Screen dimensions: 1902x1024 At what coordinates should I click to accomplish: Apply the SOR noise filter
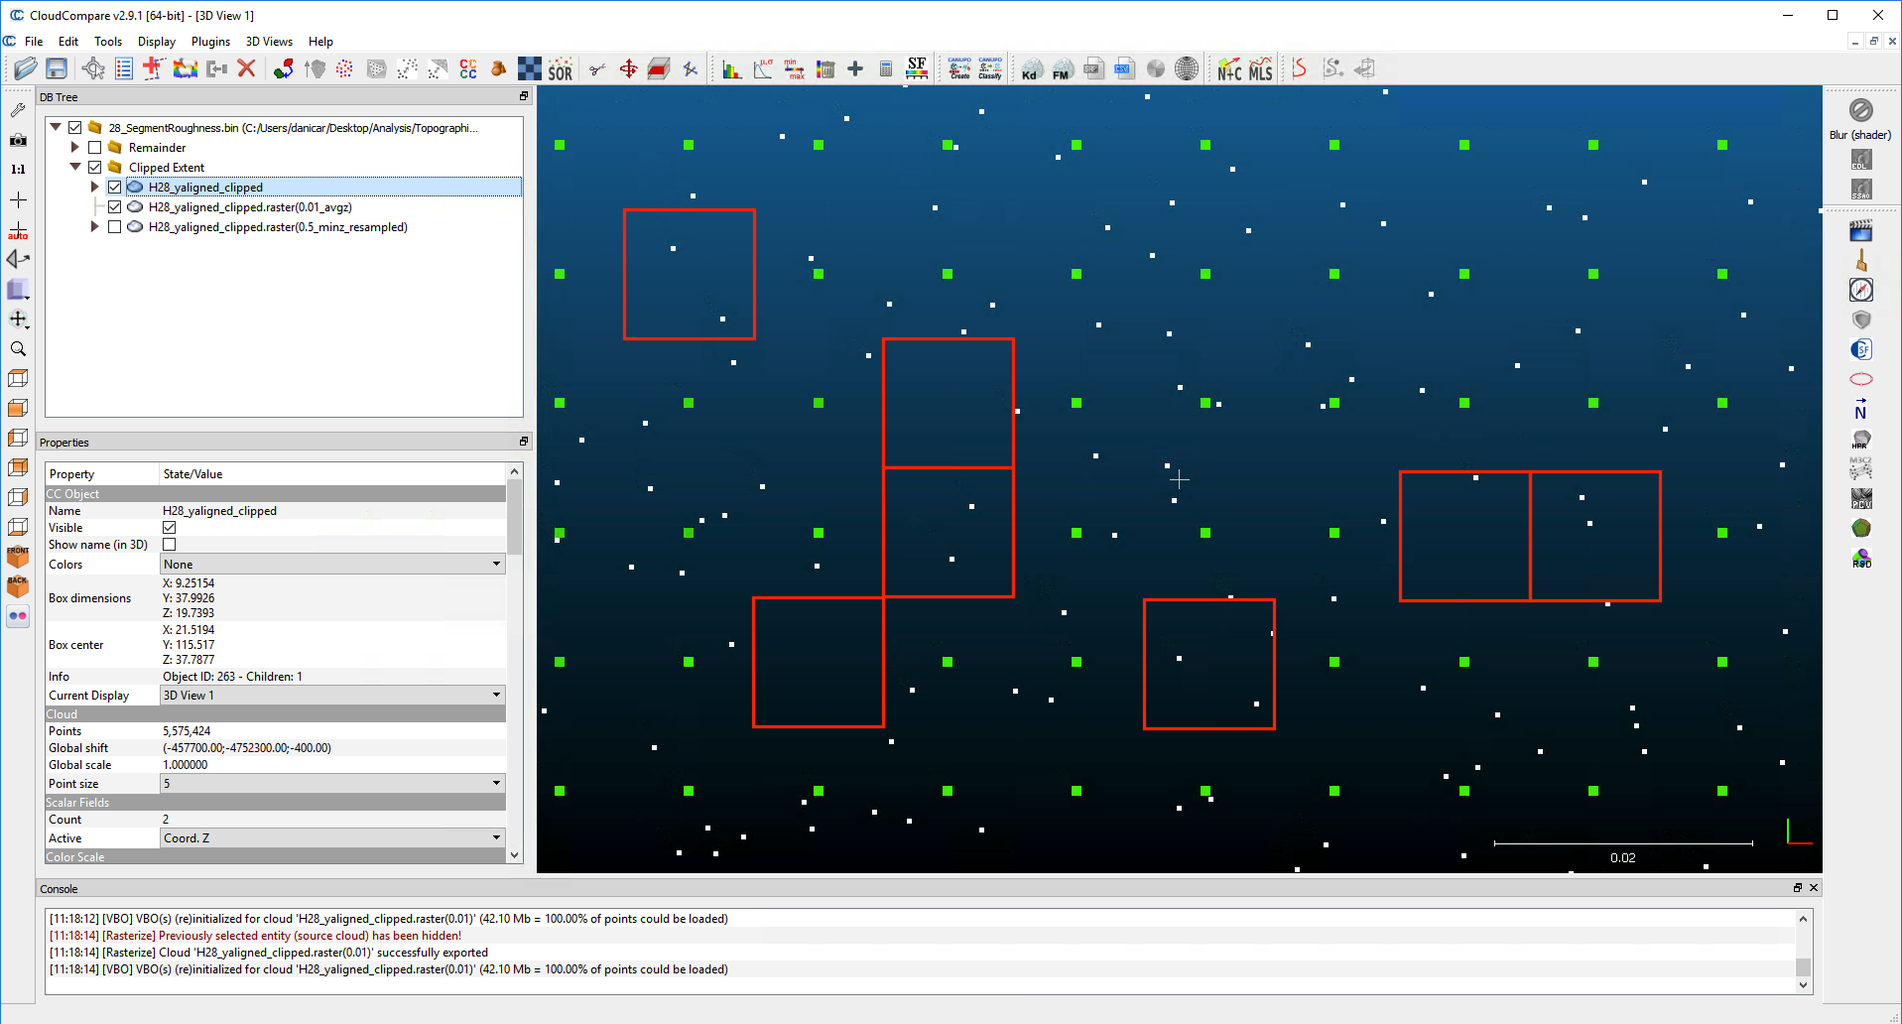click(561, 68)
